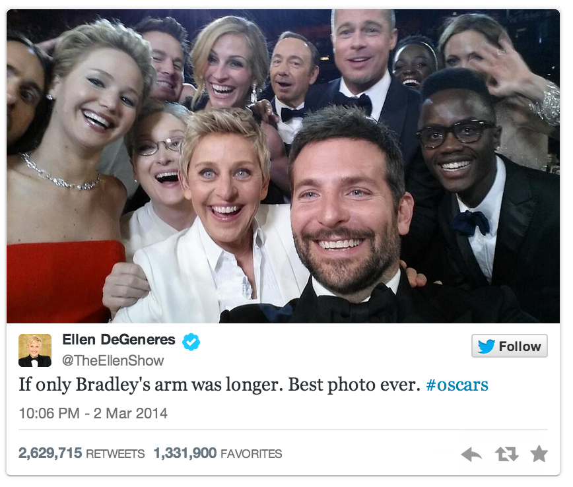View the 2,629,715 retweets list
This screenshot has width=573, height=487.
81,453
